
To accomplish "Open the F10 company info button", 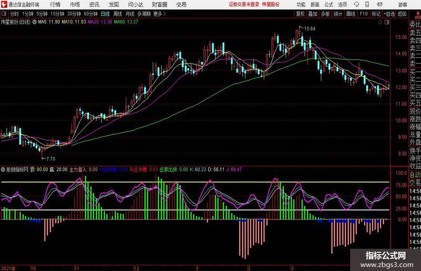I will coord(364,14).
